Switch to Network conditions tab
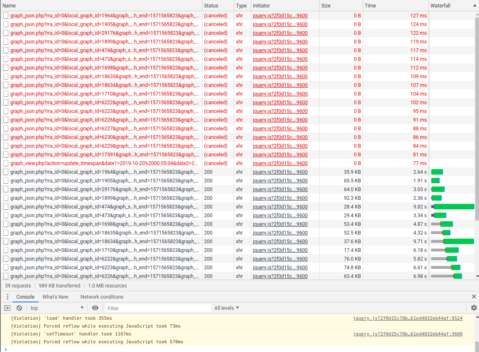The image size is (479, 352). [102, 297]
